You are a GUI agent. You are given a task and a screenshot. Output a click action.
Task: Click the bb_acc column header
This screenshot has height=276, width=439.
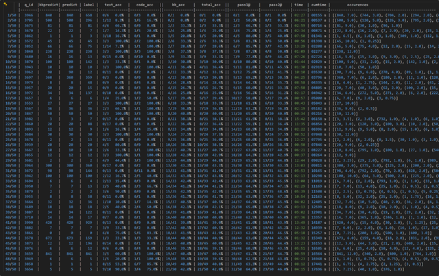coord(178,5)
